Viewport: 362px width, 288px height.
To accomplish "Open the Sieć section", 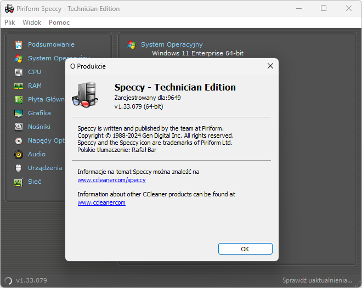I will click(35, 182).
